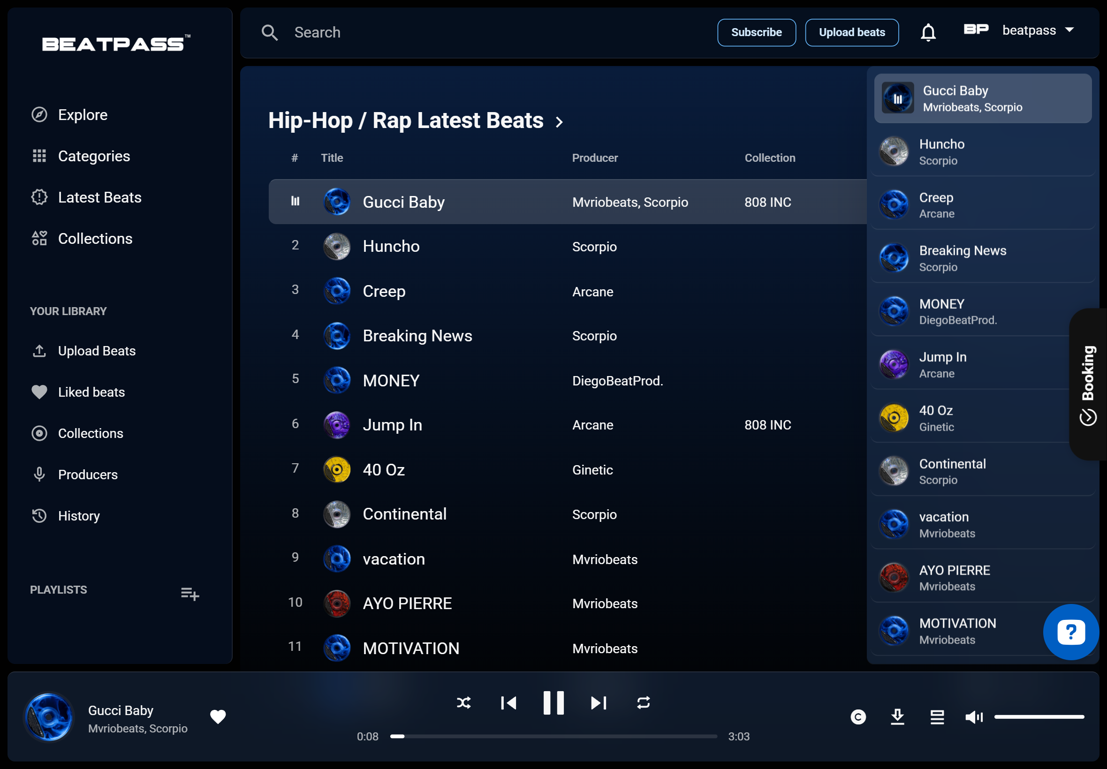This screenshot has height=769, width=1107.
Task: Click Gucci Baby playing icon in queue
Action: coord(897,98)
